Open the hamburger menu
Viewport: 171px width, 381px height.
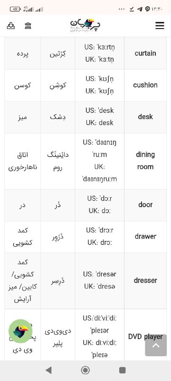pyautogui.click(x=160, y=26)
